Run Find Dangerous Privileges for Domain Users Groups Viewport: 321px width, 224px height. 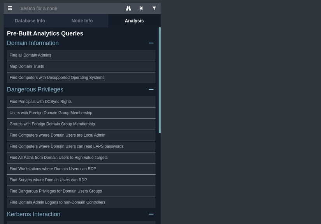pyautogui.click(x=81, y=191)
